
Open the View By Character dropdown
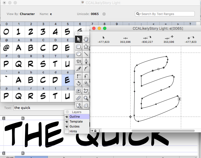(x=27, y=14)
